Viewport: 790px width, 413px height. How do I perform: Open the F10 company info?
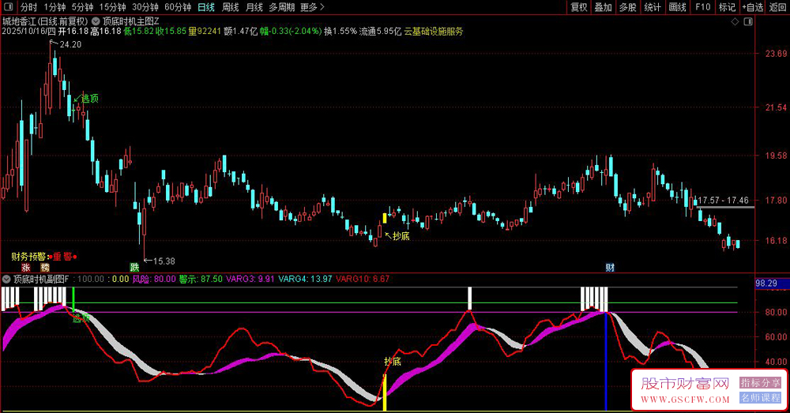(x=702, y=7)
